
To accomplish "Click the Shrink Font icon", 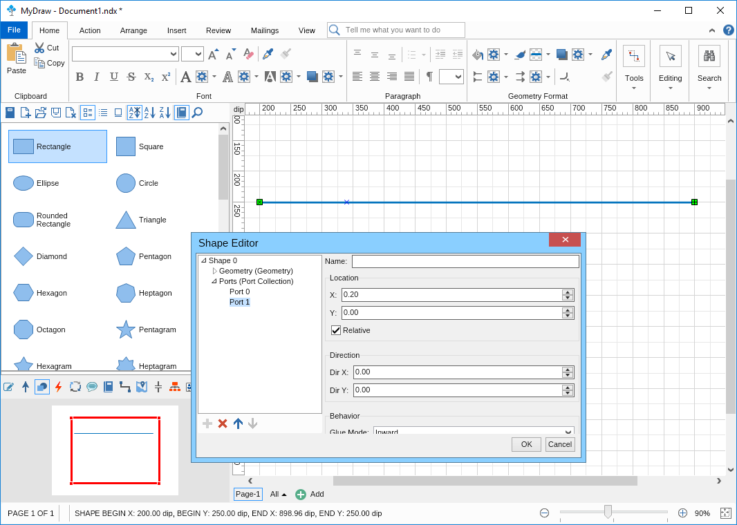I will (230, 54).
